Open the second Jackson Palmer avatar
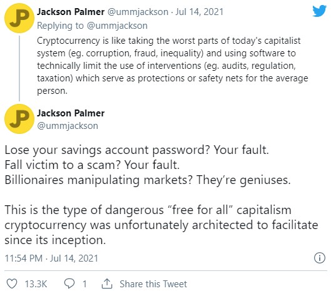 click(x=19, y=119)
